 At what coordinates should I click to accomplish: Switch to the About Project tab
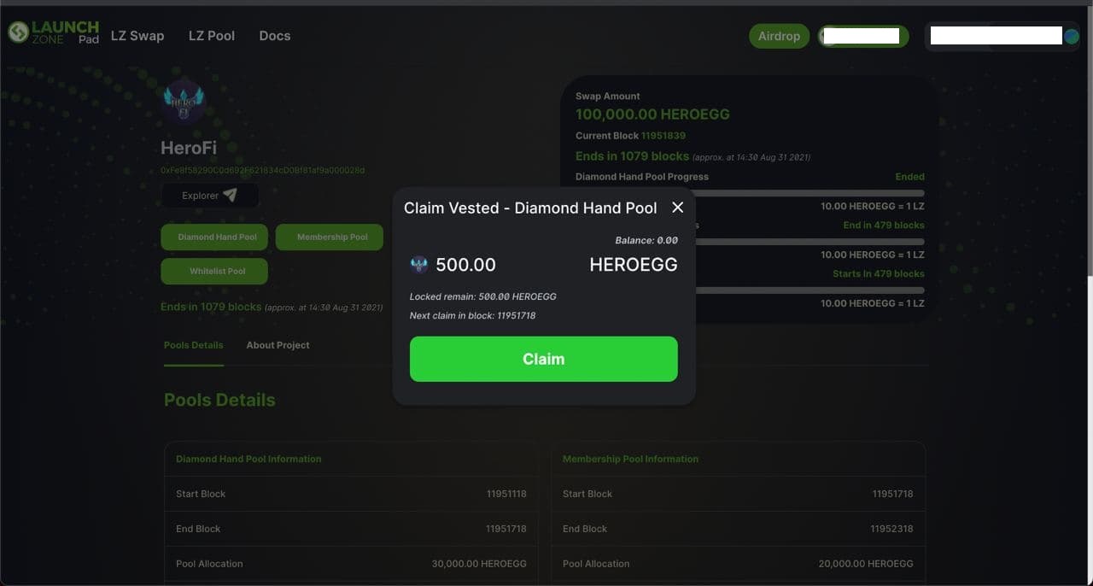(278, 345)
